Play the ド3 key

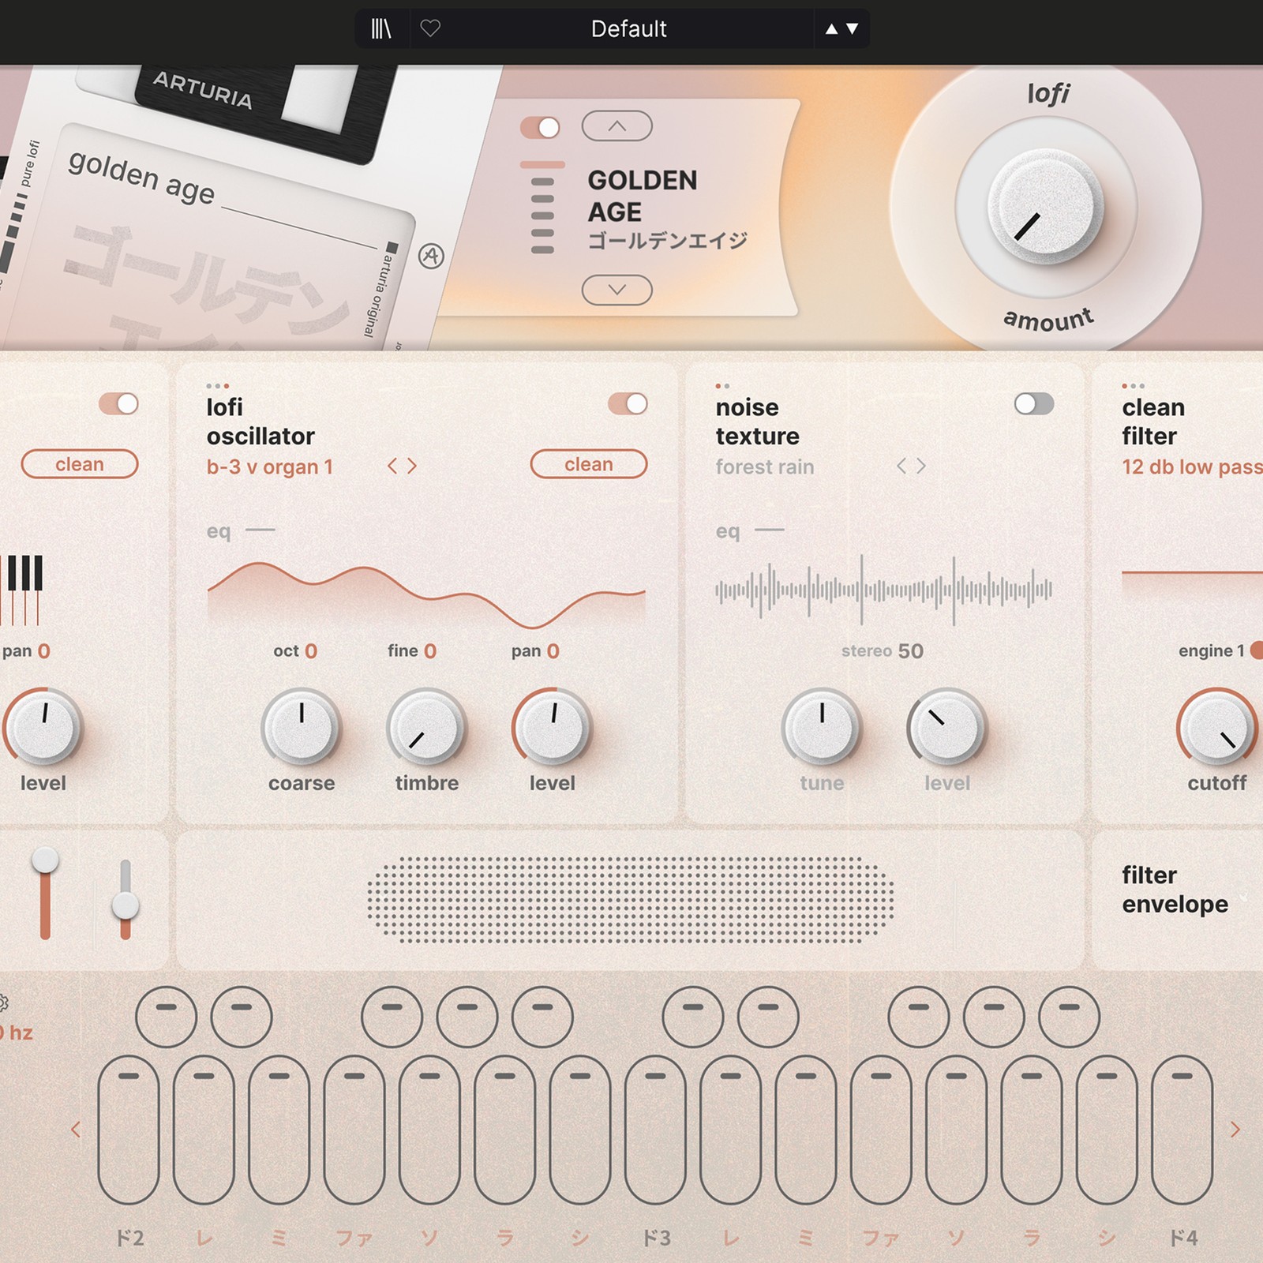click(655, 1130)
